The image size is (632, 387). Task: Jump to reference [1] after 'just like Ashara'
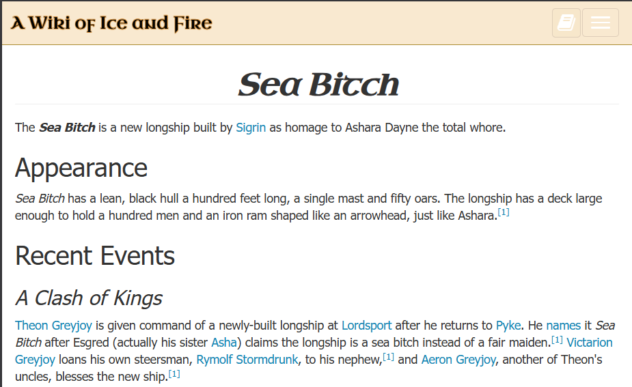point(504,212)
